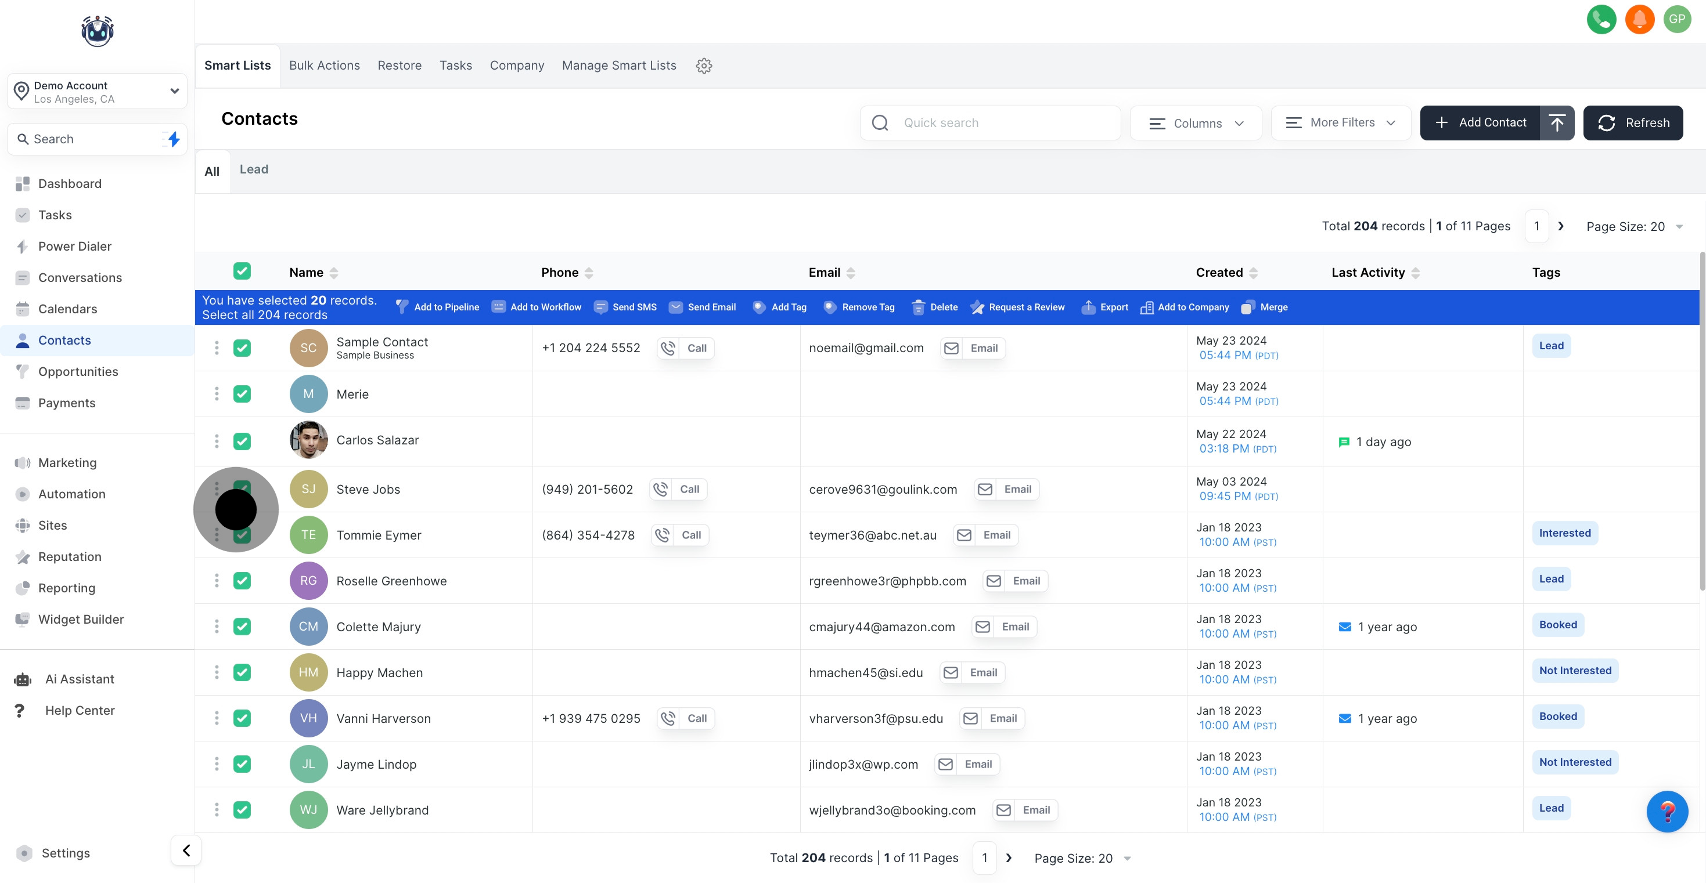
Task: Switch to the Bulk Actions tab
Action: 324,66
